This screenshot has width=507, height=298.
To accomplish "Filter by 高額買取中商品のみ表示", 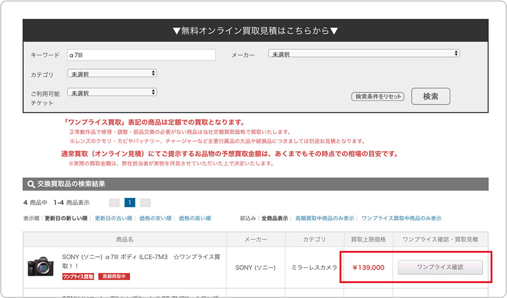I will pyautogui.click(x=324, y=218).
